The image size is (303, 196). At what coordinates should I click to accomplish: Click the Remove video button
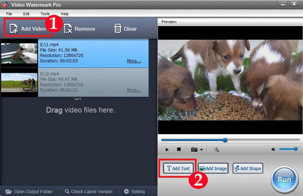tap(79, 29)
